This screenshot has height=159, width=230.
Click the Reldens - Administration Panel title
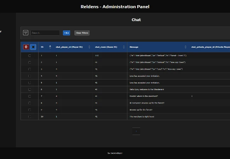click(115, 7)
